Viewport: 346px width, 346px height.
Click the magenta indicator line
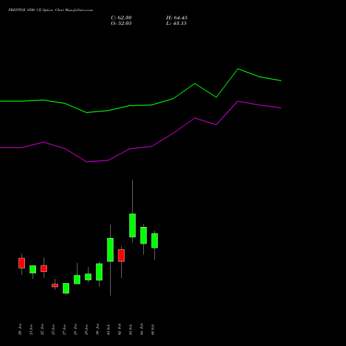click(x=152, y=147)
